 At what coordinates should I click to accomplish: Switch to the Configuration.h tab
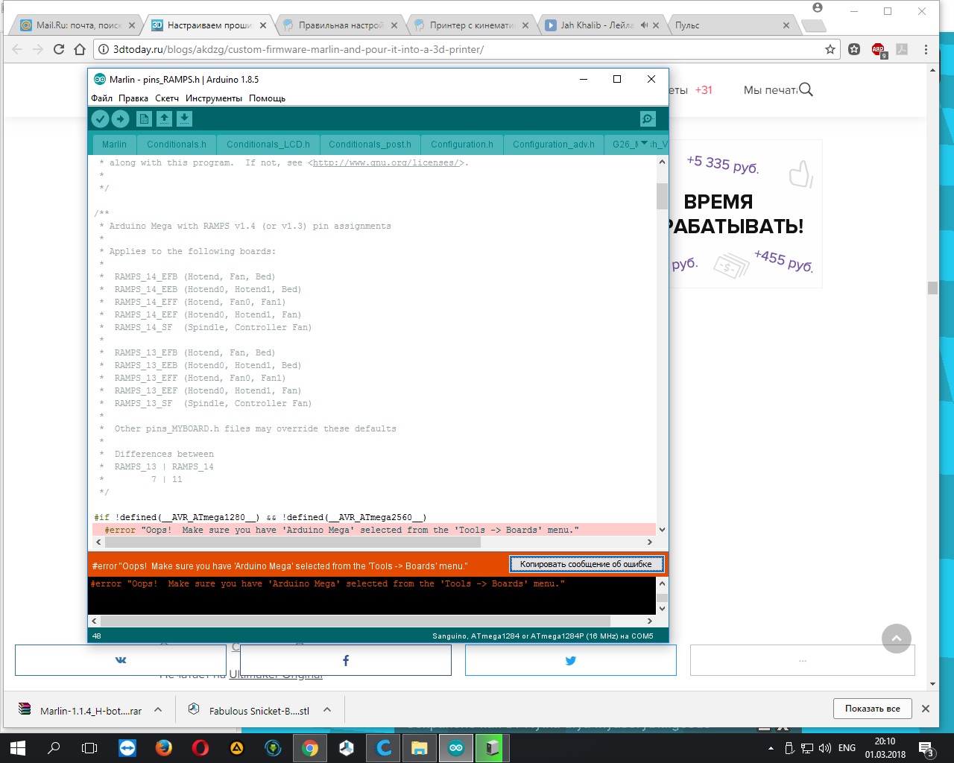[x=461, y=145]
